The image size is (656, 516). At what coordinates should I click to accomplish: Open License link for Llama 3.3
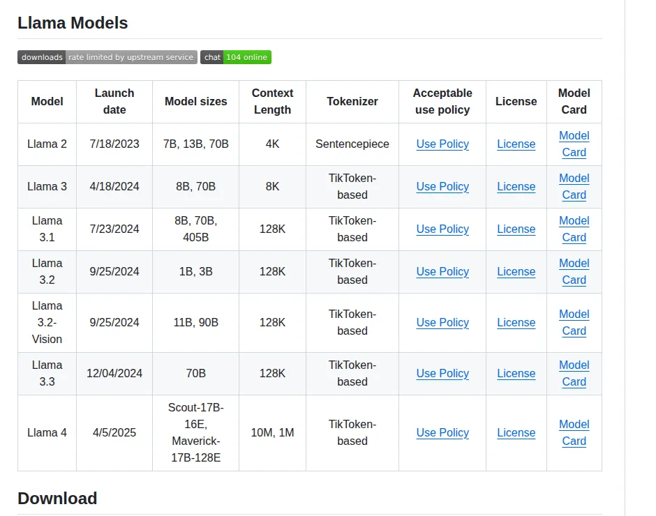[516, 374]
